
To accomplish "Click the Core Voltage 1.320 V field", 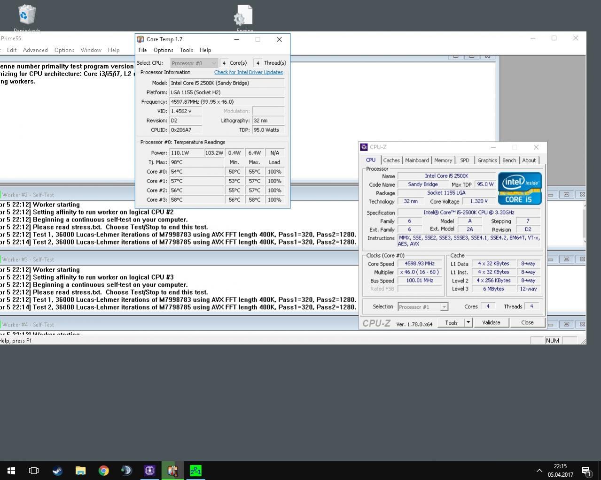I will pyautogui.click(x=479, y=201).
